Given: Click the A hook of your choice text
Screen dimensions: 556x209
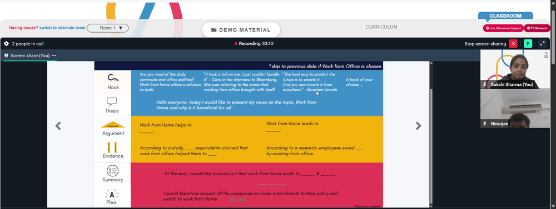Looking at the screenshot, I should click(359, 82).
